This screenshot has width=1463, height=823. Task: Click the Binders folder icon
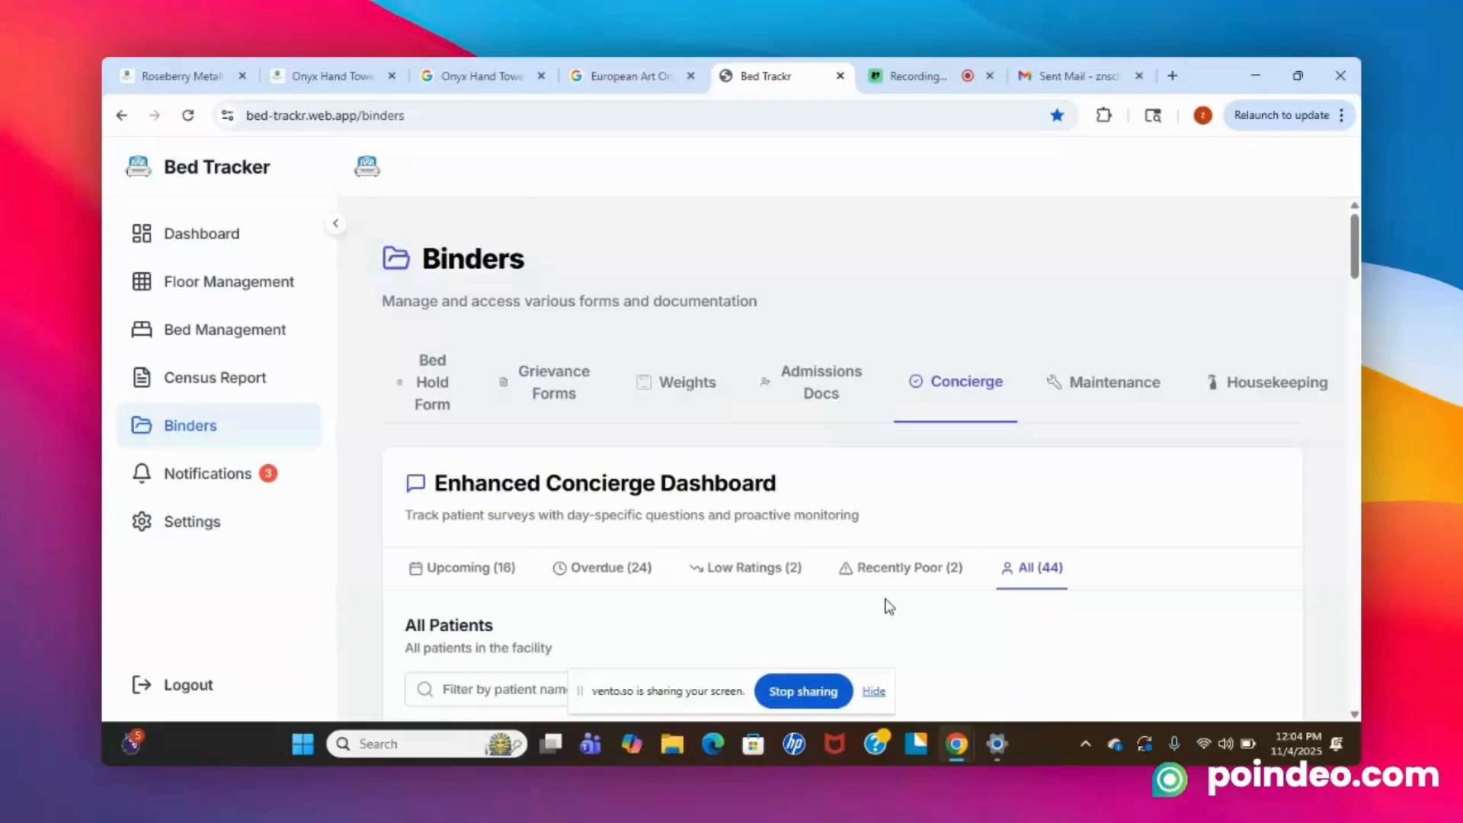[142, 425]
